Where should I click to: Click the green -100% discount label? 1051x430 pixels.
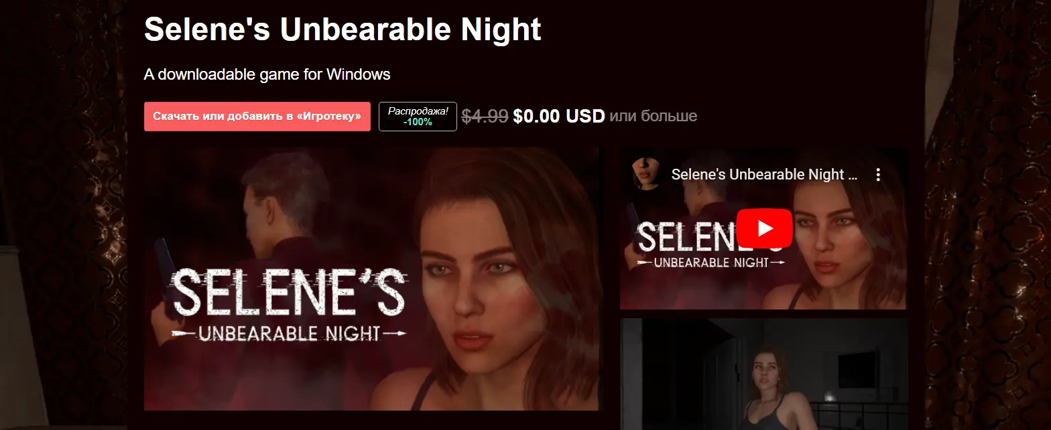point(418,123)
